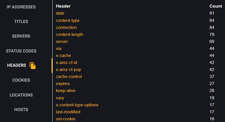
Task: Click the set-cookie header link
Action: point(66,119)
